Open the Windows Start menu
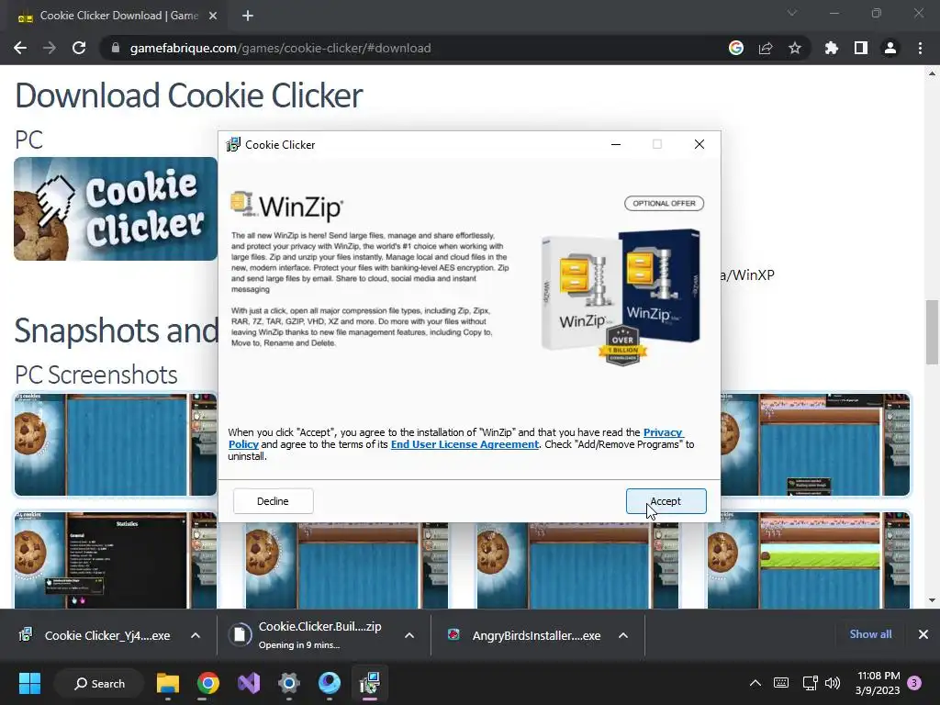This screenshot has height=705, width=940. coord(29,683)
